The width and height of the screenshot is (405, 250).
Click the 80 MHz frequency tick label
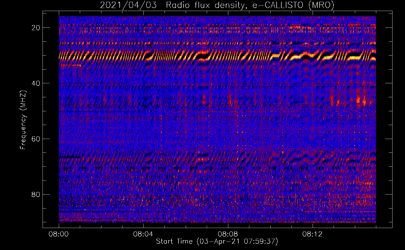36,194
